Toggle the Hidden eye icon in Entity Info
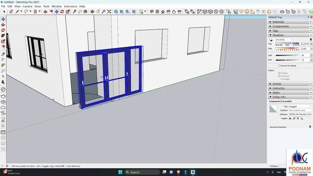313x176 pixels. pyautogui.click(x=290, y=118)
